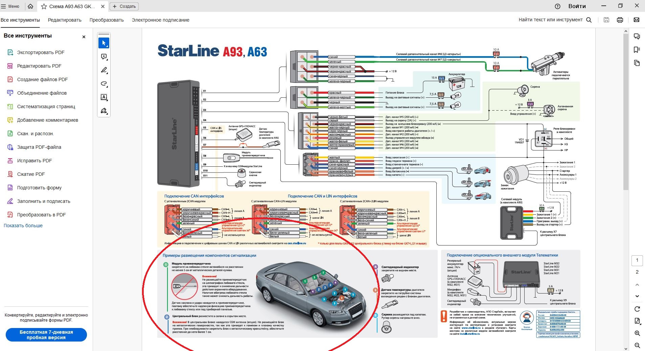Click Примеры размещения компонентов сигнализации heading
Viewport: 645px width, 351px height.
(x=209, y=255)
